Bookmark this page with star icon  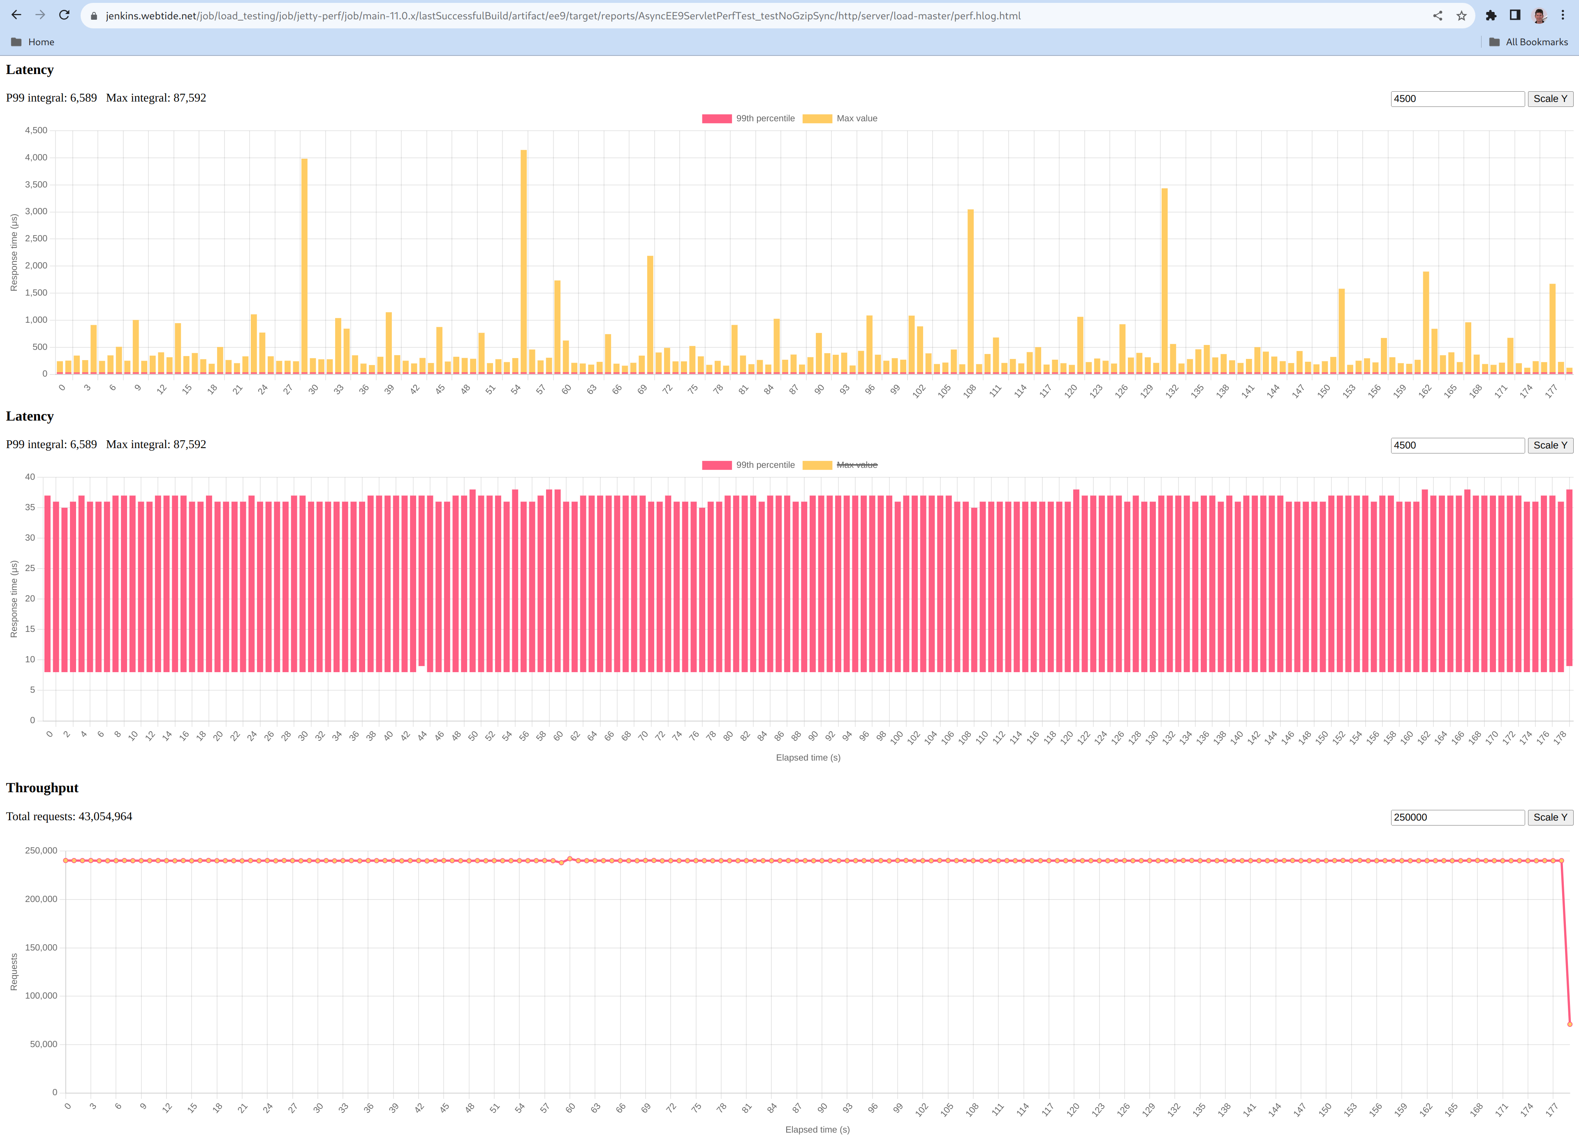[1461, 15]
